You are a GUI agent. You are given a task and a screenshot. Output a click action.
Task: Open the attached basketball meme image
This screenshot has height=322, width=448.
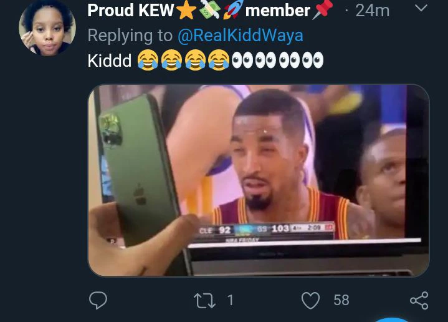(x=258, y=180)
